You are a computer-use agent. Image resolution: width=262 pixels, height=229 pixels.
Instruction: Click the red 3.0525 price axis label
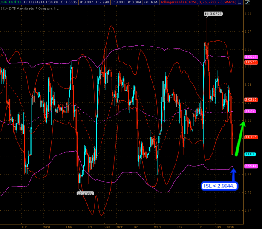tap(250, 62)
